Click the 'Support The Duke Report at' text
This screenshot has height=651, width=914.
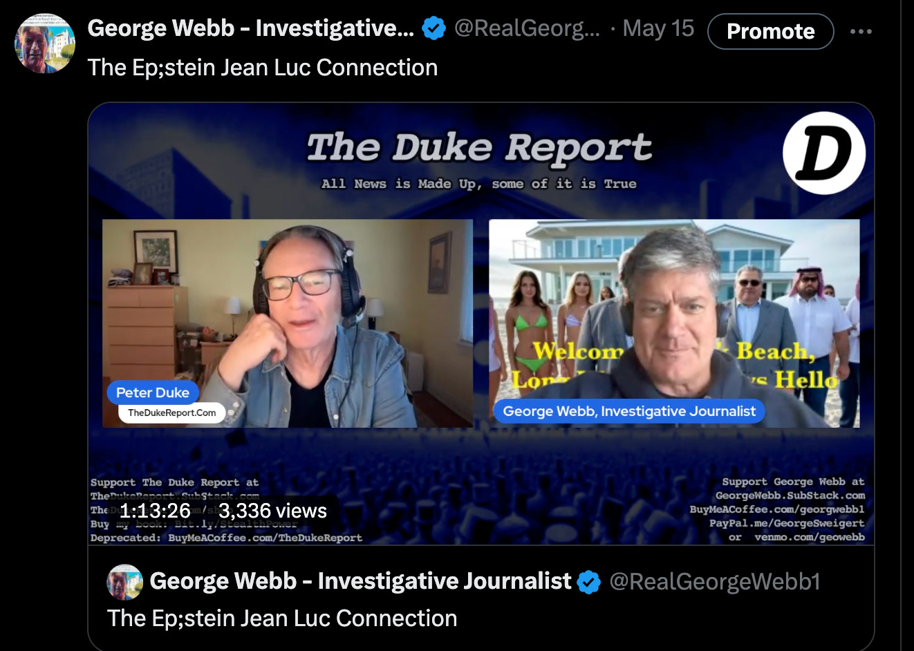coord(174,482)
